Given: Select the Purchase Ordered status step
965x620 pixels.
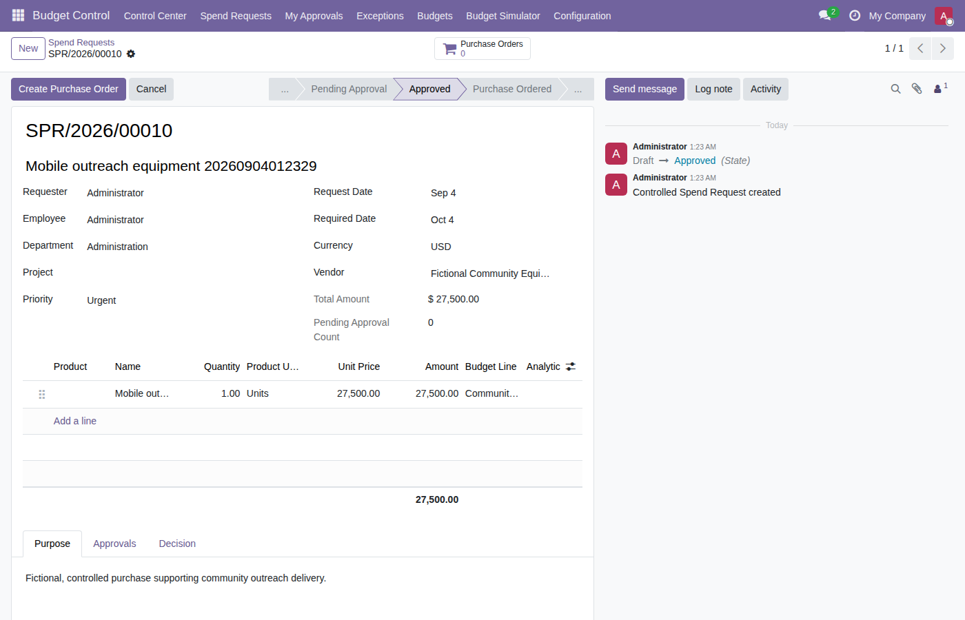Looking at the screenshot, I should point(512,89).
